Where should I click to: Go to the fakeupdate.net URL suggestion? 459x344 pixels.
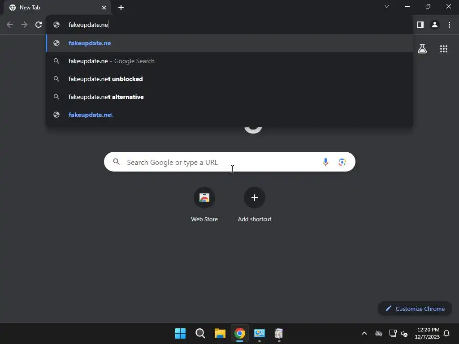229,115
